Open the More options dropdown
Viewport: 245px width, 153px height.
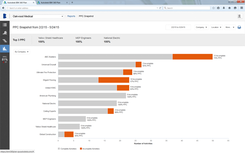(x=230, y=27)
